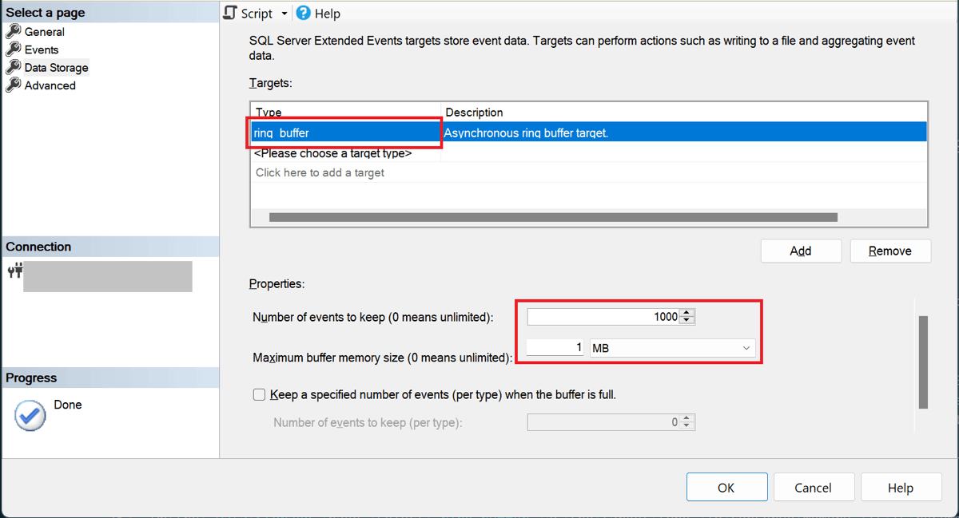Enable keep specified events per type checkbox
959x518 pixels.
coord(259,394)
